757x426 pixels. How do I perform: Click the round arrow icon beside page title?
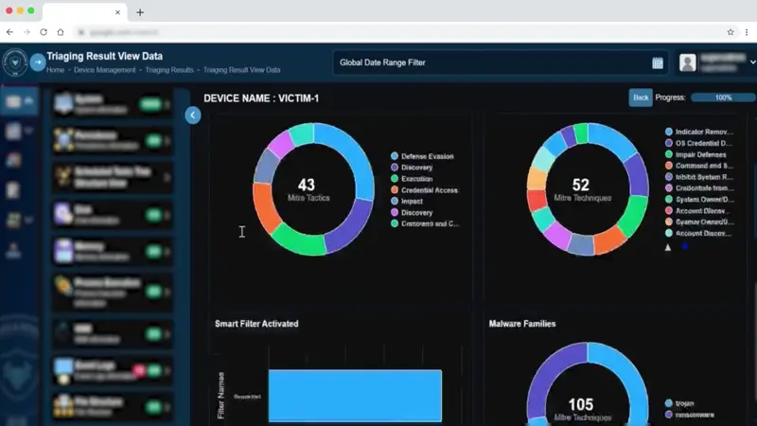pyautogui.click(x=38, y=62)
